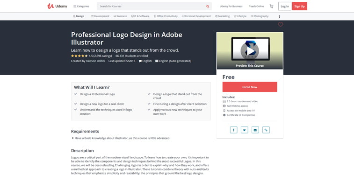Open the Categories menu
354x175 pixels.
(x=81, y=7)
